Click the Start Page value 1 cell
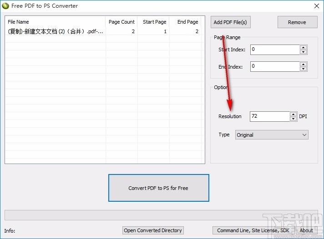The image size is (324, 239). (x=153, y=31)
